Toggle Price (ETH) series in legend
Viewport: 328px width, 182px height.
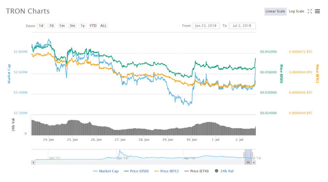click(x=196, y=171)
